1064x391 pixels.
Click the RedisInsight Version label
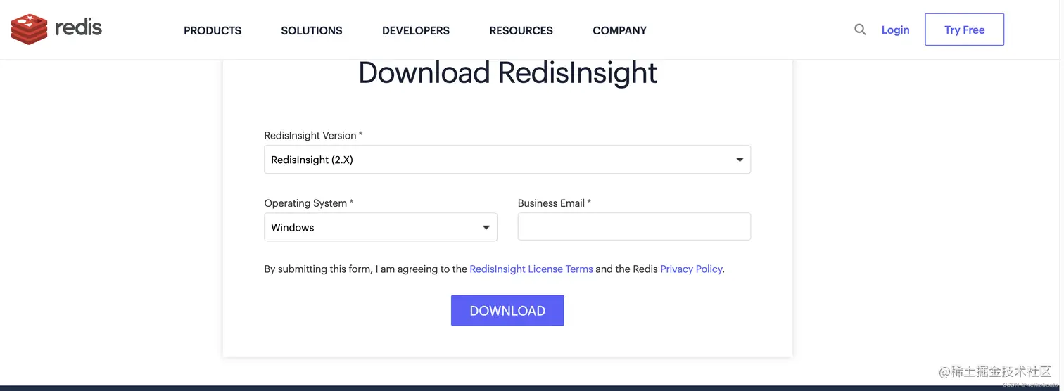[314, 135]
